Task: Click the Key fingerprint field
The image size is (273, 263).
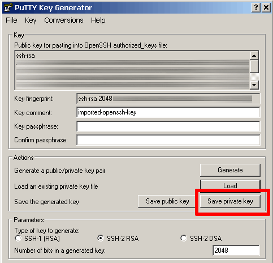Action: (x=168, y=99)
